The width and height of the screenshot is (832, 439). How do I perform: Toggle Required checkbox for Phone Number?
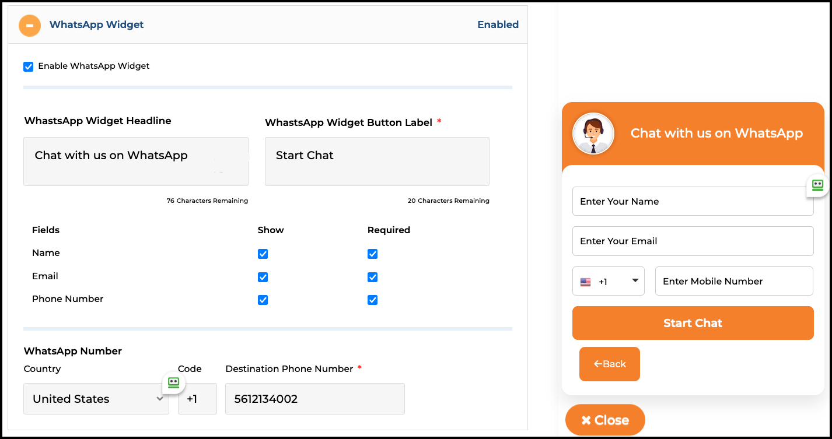coord(373,300)
